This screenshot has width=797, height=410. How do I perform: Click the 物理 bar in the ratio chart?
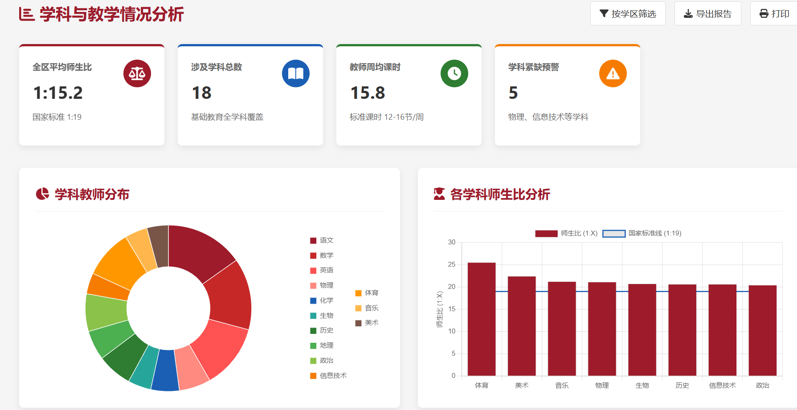[602, 329]
